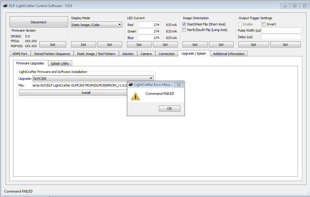310x197 pixels.
Task: Check the Invert trigger checkbox
Action: coord(264,24)
